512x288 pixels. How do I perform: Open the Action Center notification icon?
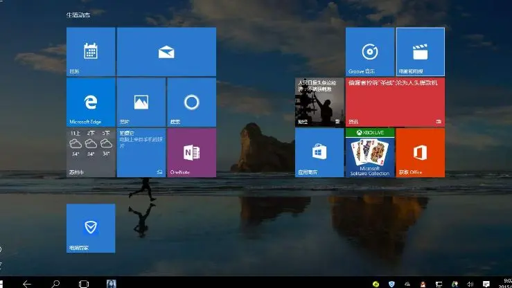click(x=486, y=284)
